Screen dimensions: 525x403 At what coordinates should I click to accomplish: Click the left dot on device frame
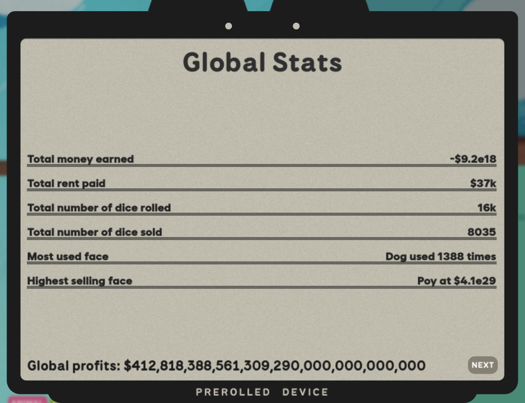pyautogui.click(x=228, y=26)
